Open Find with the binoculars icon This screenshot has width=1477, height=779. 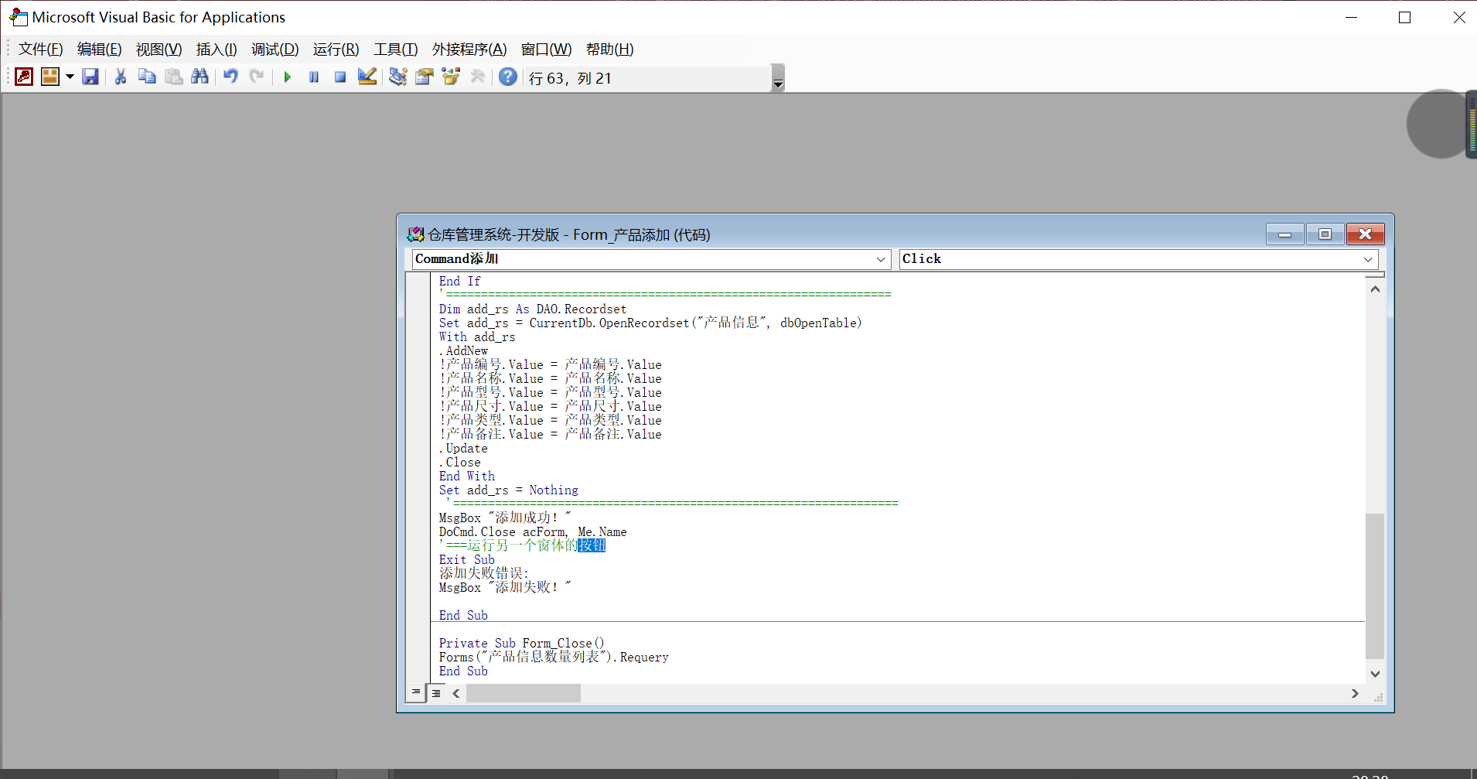point(200,77)
